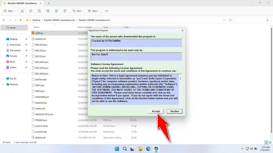The width and height of the screenshot is (273, 153).
Task: Go up one folder level
Action: 21,20
